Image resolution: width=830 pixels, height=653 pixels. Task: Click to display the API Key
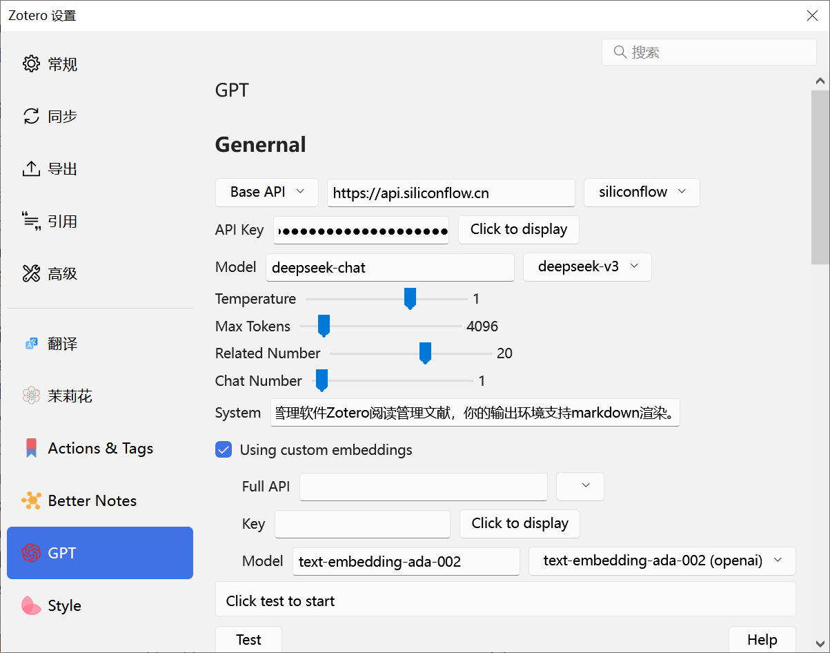519,229
